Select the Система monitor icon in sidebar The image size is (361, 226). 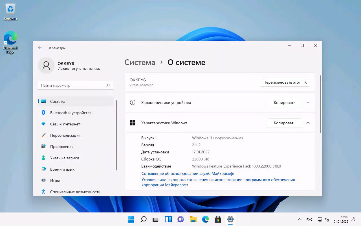[43, 101]
